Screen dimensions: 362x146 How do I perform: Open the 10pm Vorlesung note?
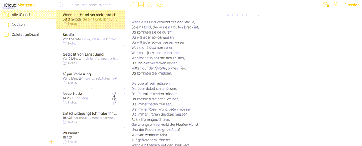pyautogui.click(x=90, y=78)
